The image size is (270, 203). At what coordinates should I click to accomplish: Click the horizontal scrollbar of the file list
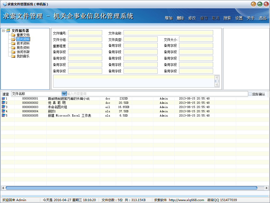131,188
